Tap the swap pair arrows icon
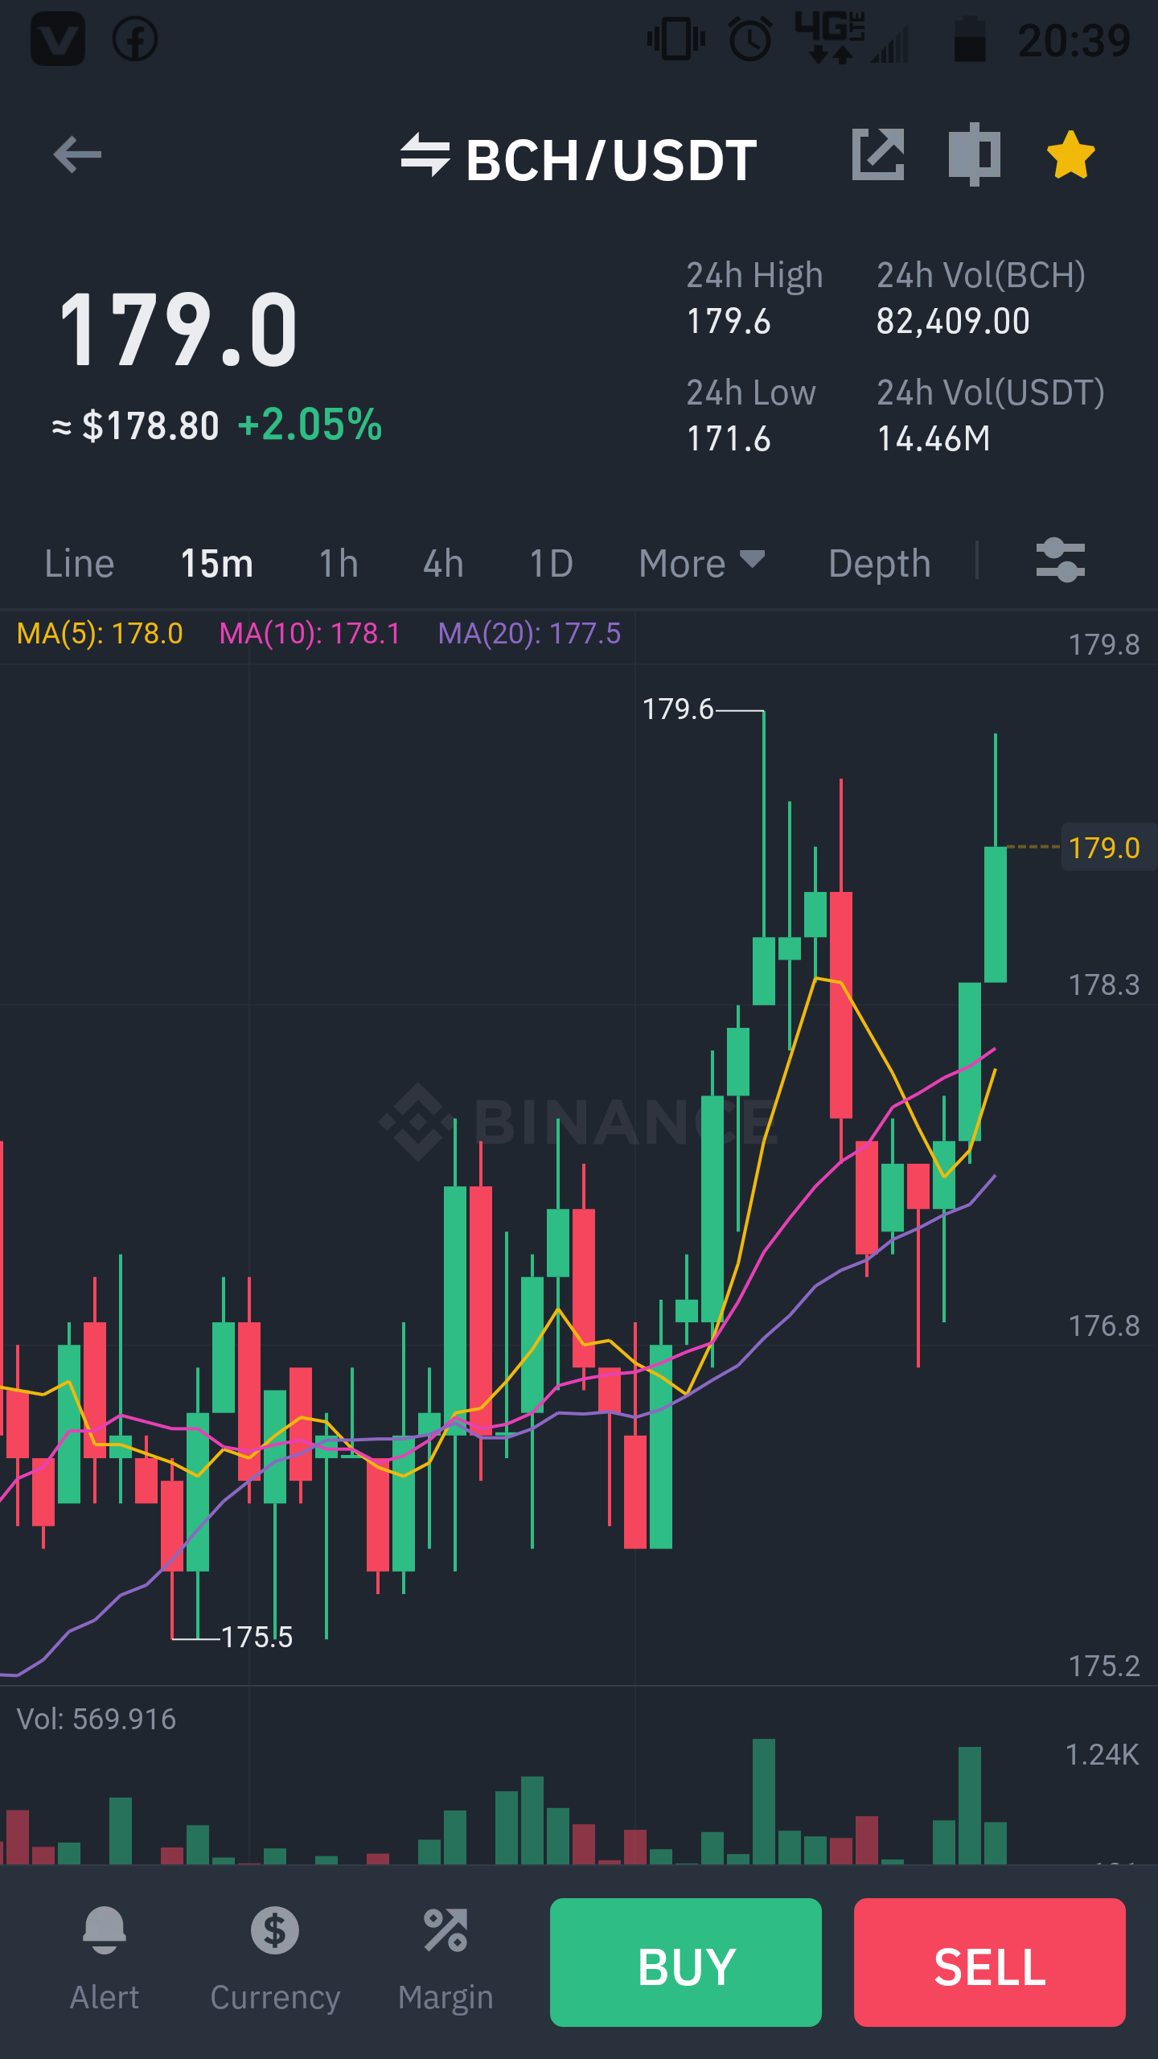1158x2059 pixels. pos(425,154)
